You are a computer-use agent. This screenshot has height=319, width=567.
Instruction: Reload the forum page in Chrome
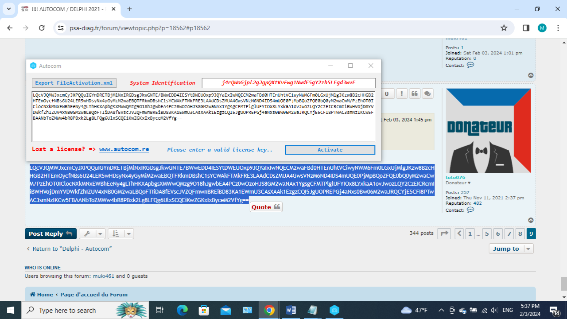pyautogui.click(x=42, y=28)
